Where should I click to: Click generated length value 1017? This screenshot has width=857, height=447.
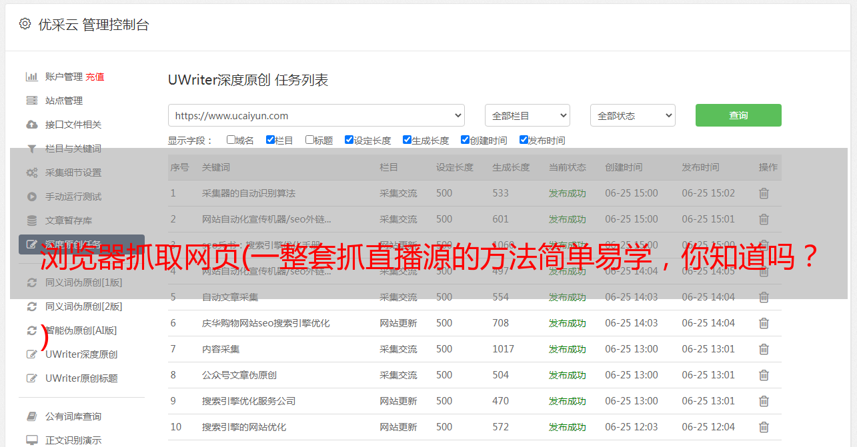click(504, 349)
